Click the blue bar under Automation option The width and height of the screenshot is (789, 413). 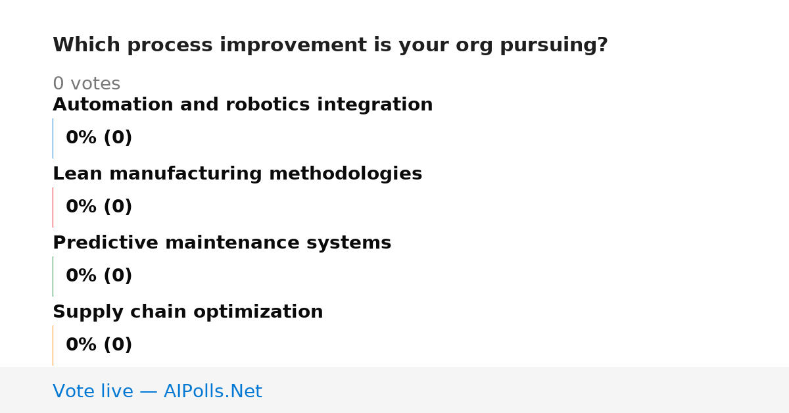[x=53, y=138]
